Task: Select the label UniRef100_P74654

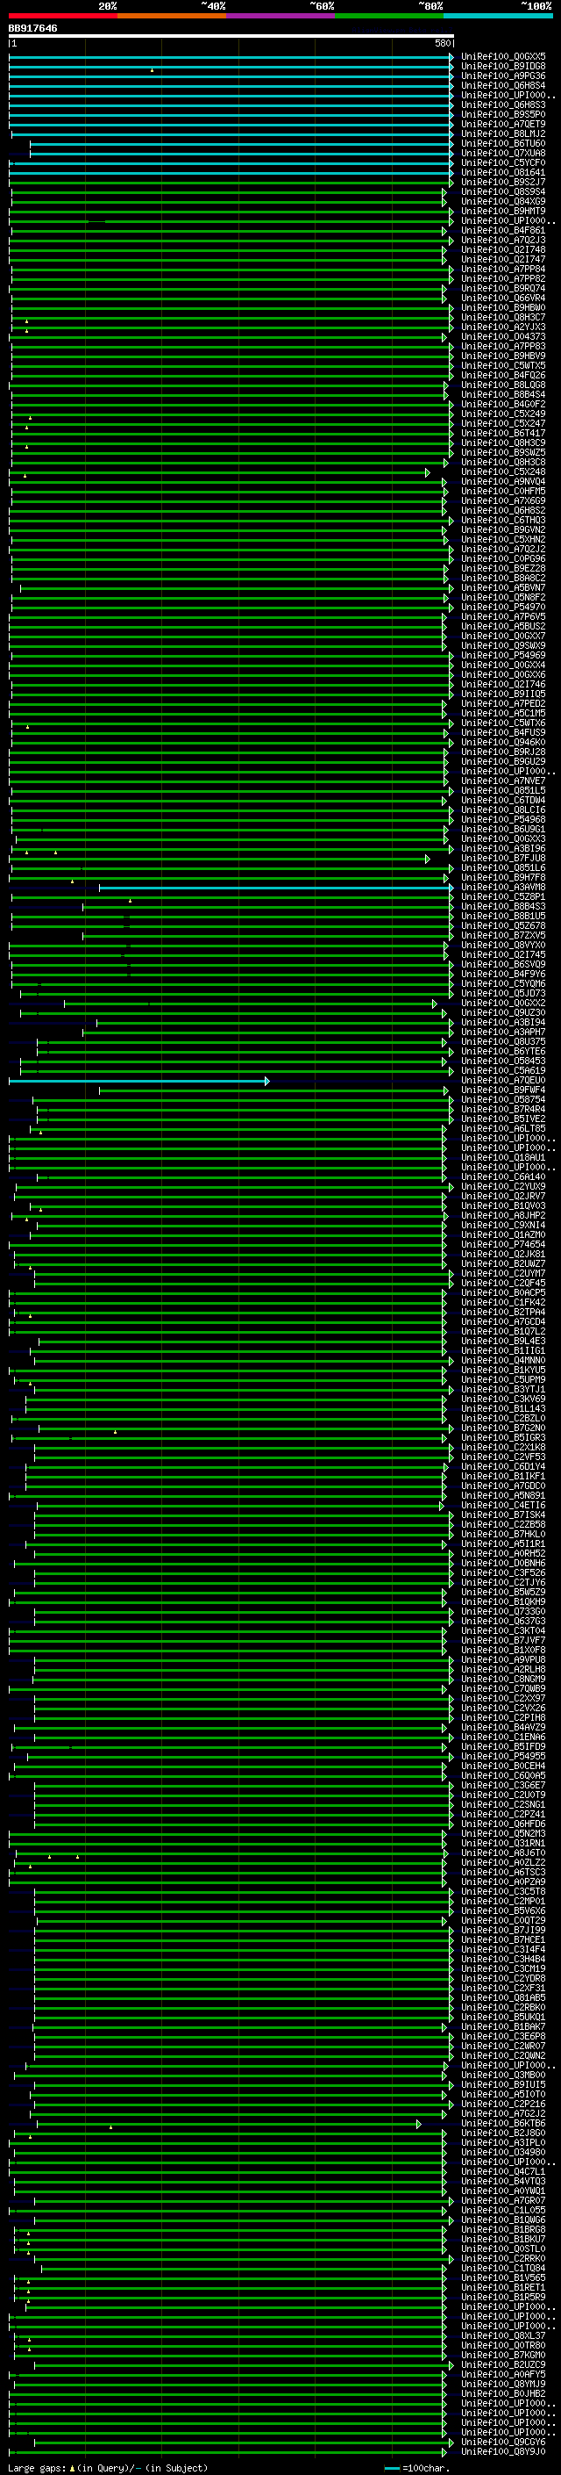Action: 502,1245
